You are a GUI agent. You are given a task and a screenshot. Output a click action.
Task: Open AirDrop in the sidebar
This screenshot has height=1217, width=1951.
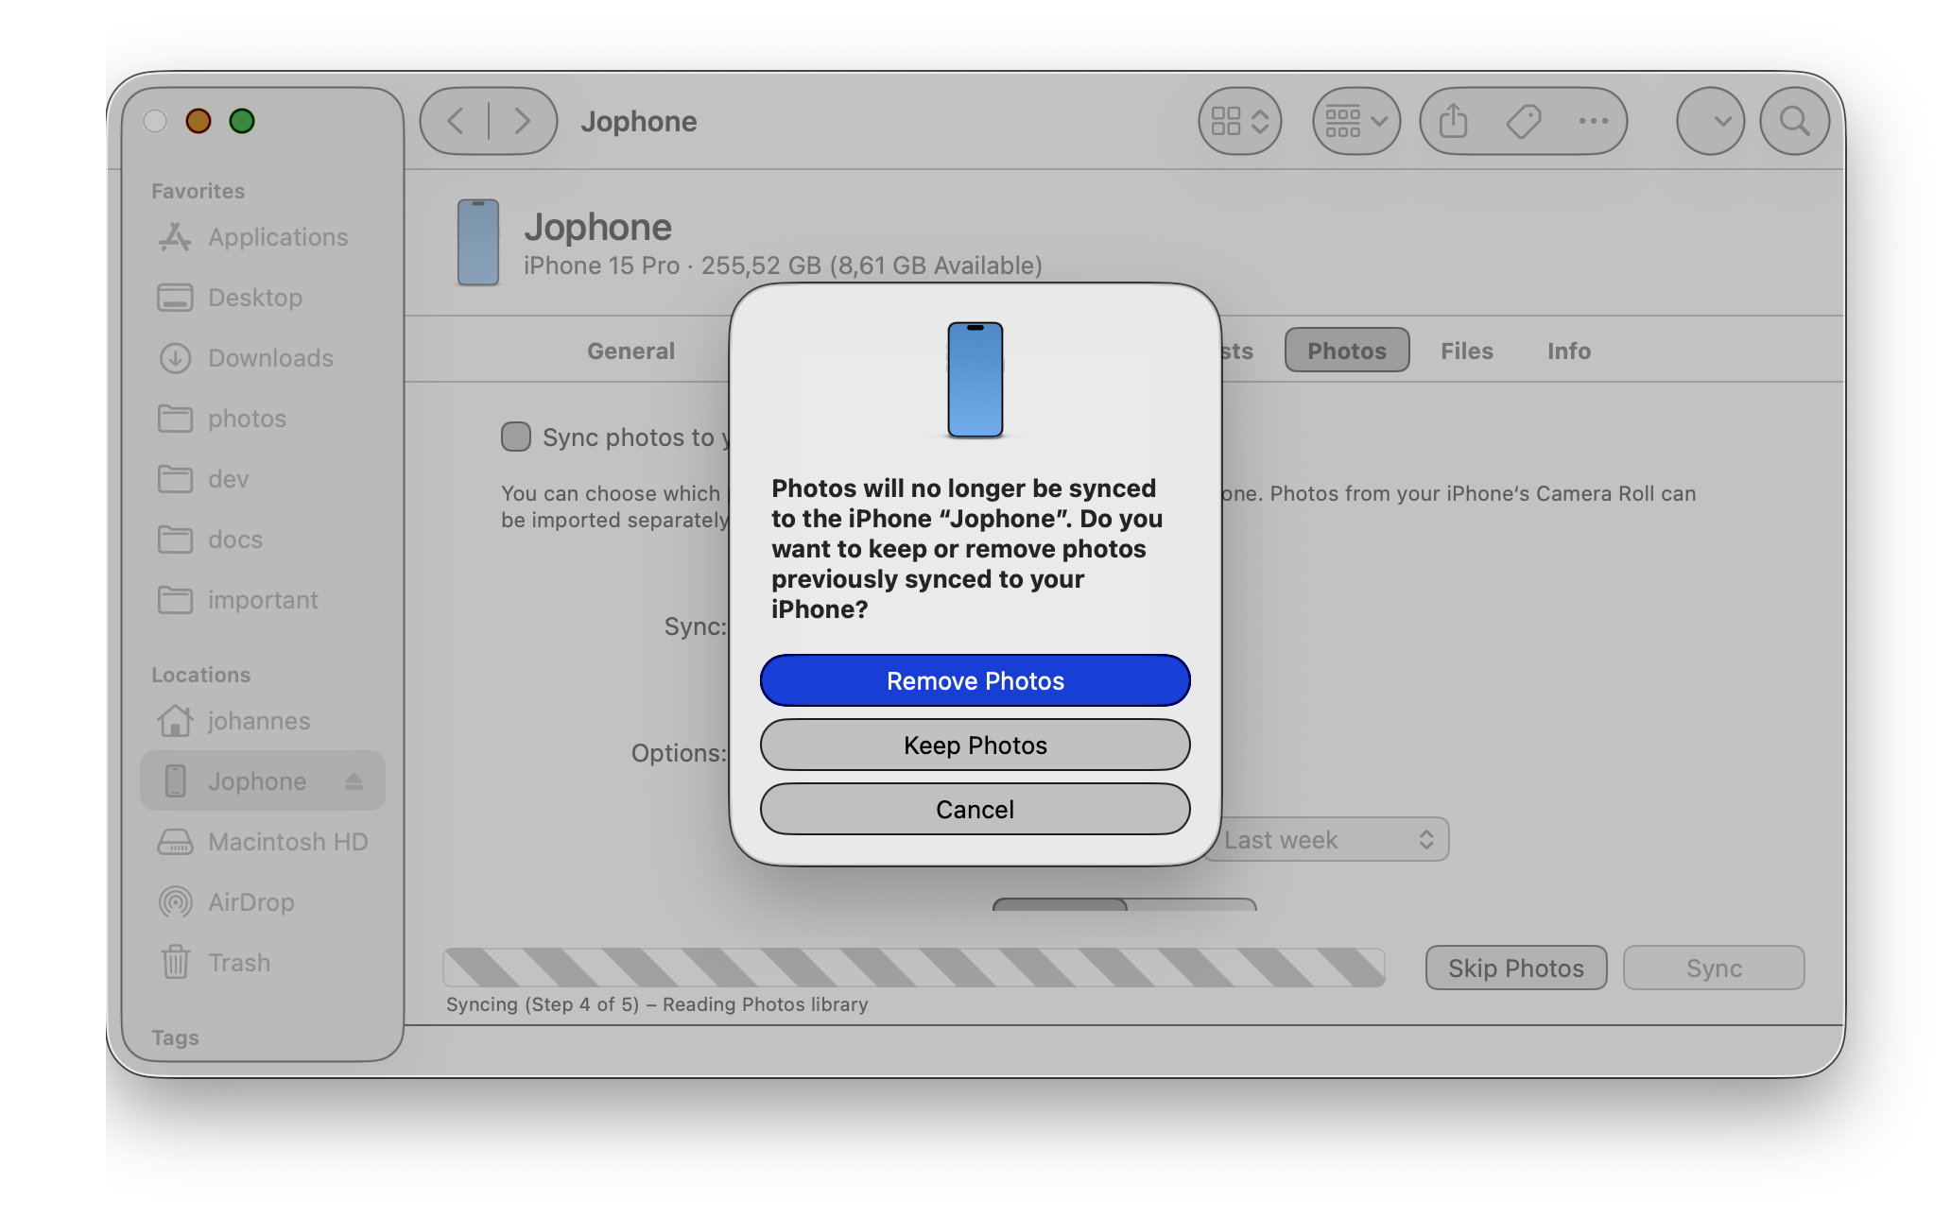click(x=250, y=902)
